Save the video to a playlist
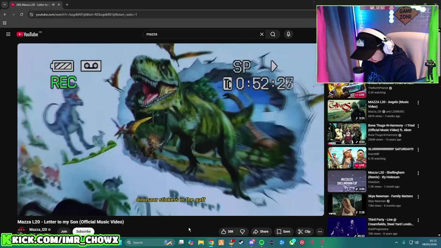 [283, 231]
